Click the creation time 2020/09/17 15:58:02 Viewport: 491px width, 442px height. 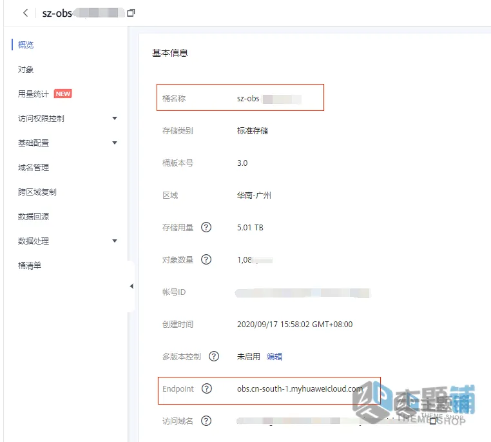pyautogui.click(x=273, y=324)
